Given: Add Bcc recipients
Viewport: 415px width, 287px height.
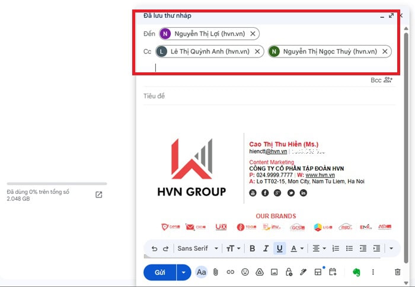Looking at the screenshot, I should click(376, 80).
